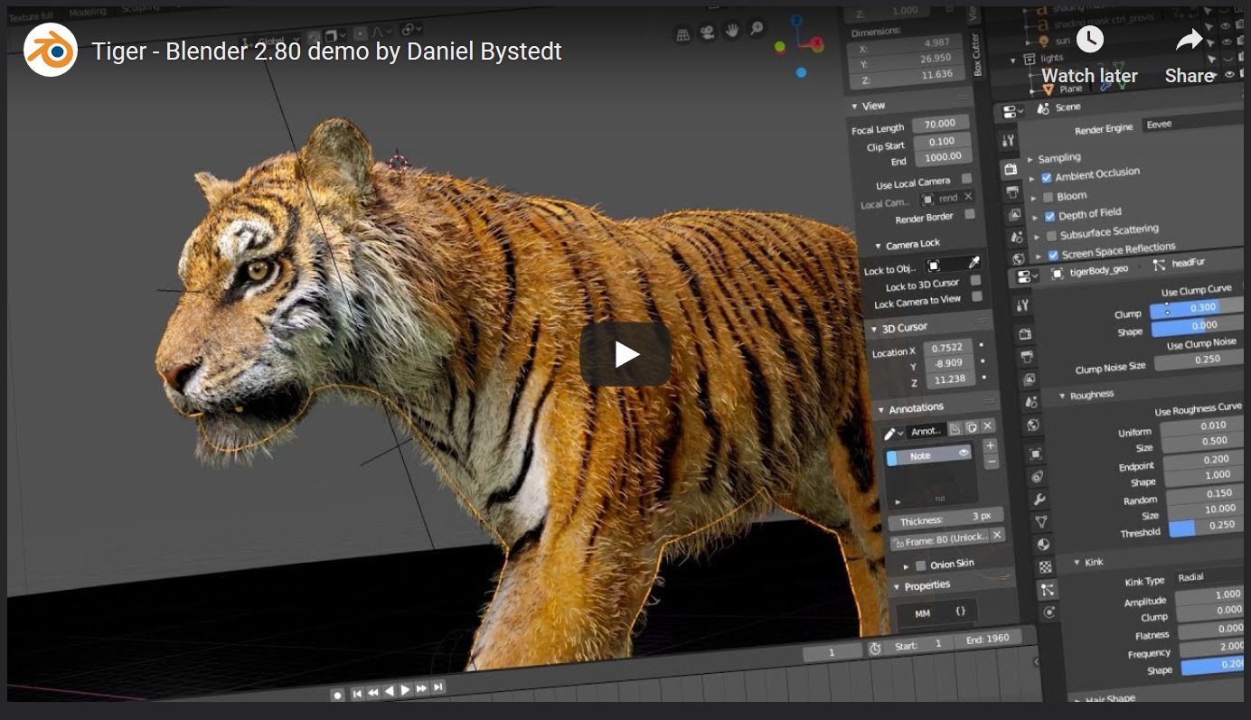Click the blue Z axis on gizmo

pyautogui.click(x=796, y=20)
